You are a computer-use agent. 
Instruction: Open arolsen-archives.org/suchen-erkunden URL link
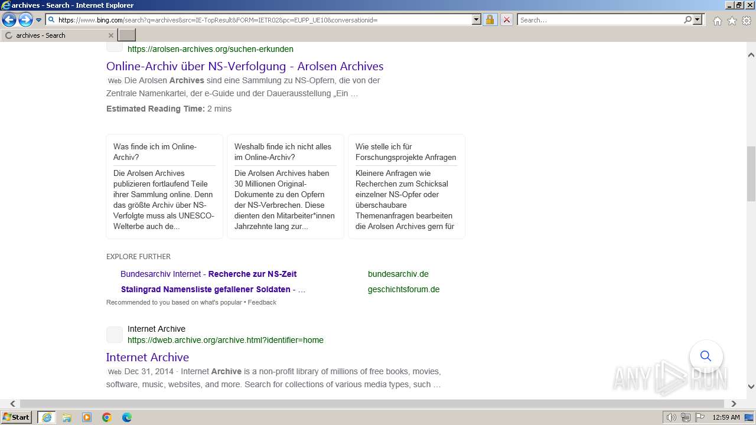(210, 49)
